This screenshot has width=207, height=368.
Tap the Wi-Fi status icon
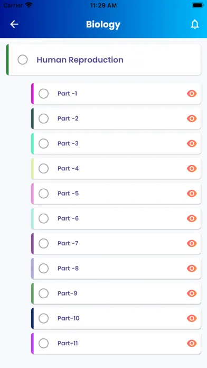(x=29, y=5)
